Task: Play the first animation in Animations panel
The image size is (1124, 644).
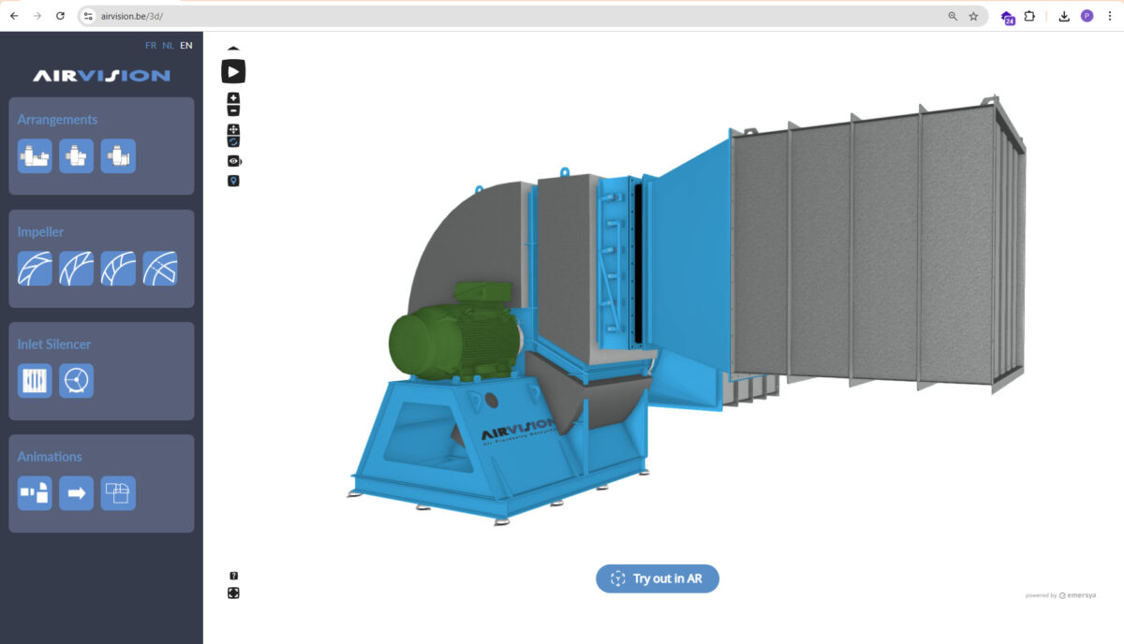Action: click(x=35, y=492)
